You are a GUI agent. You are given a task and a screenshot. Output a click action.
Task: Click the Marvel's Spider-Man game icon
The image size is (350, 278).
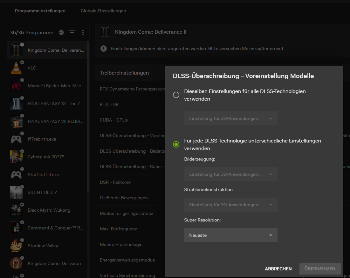point(16,86)
